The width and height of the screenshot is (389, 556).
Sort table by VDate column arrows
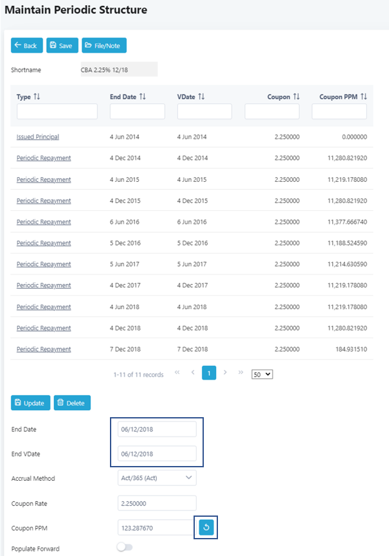(x=201, y=96)
